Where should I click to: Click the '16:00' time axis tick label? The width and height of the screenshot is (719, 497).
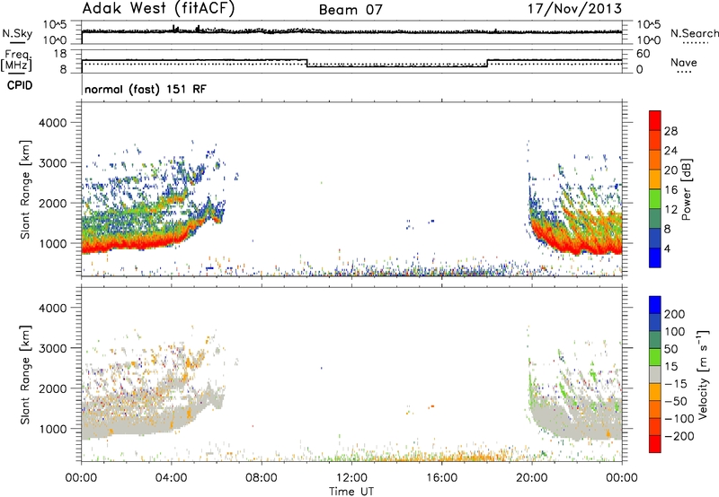coord(441,478)
